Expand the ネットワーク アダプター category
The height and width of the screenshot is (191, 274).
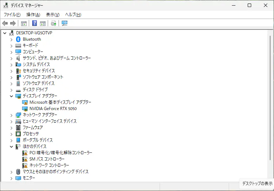click(11, 115)
